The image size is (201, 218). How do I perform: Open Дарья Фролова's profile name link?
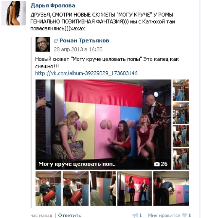click(53, 5)
